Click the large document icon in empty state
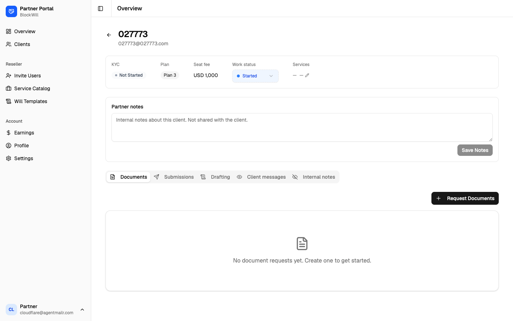The height and width of the screenshot is (321, 513). (302, 244)
